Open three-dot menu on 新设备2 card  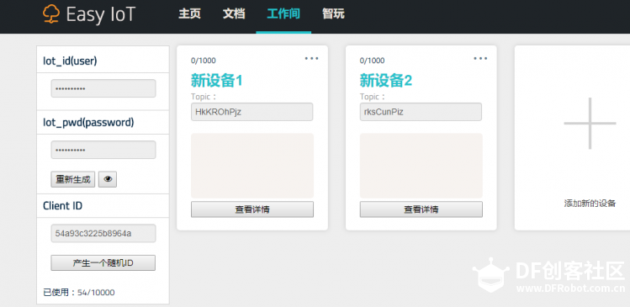pos(480,59)
